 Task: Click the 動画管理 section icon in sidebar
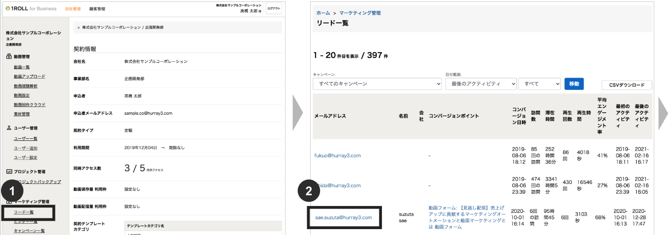9,57
